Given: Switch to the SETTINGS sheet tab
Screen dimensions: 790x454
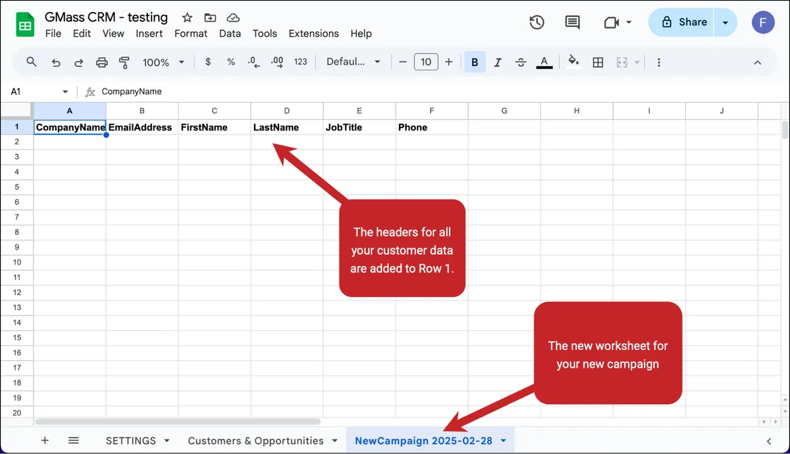Looking at the screenshot, I should pos(130,441).
